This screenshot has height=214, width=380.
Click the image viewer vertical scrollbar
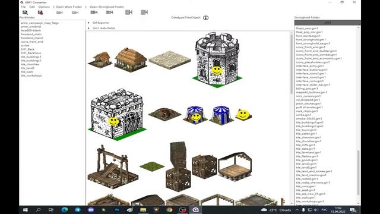292,64
